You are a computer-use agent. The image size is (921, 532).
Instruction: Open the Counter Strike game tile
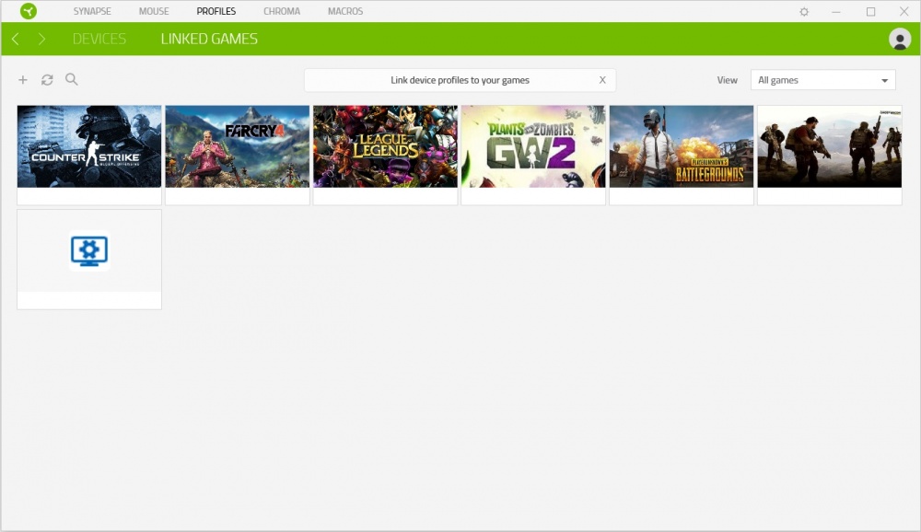click(89, 155)
